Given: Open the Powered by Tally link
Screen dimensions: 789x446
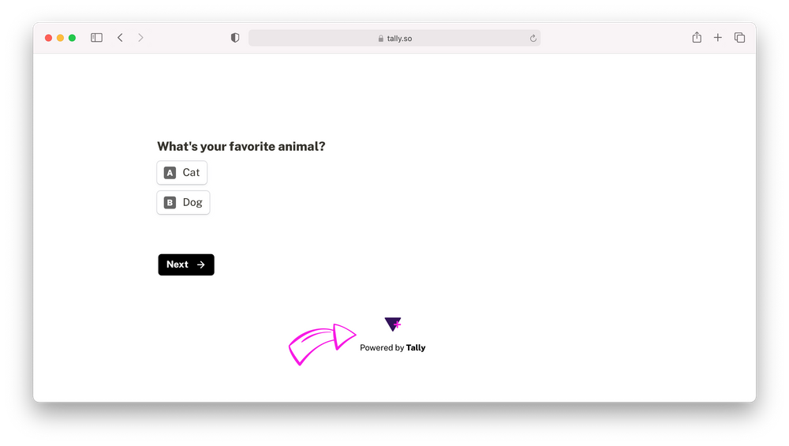Looking at the screenshot, I should [x=392, y=348].
